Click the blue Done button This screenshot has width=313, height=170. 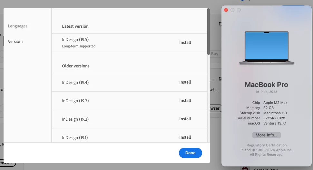click(190, 153)
